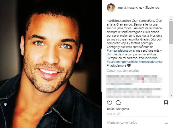The image size is (173, 128).
Task: Click martisimasanchez name in caption
Action: coord(119,21)
